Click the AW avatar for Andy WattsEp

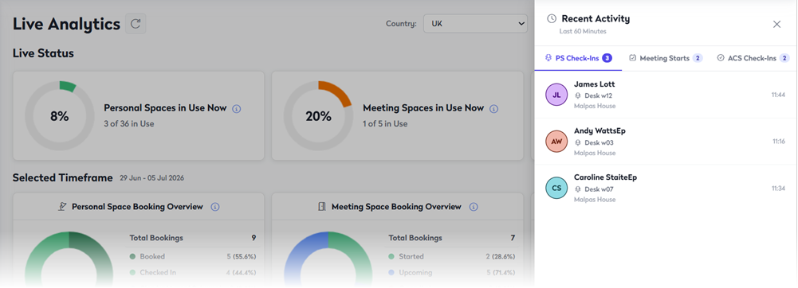[556, 141]
